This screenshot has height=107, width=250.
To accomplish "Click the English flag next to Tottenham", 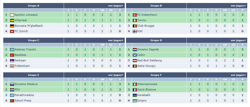I will (12, 66).
